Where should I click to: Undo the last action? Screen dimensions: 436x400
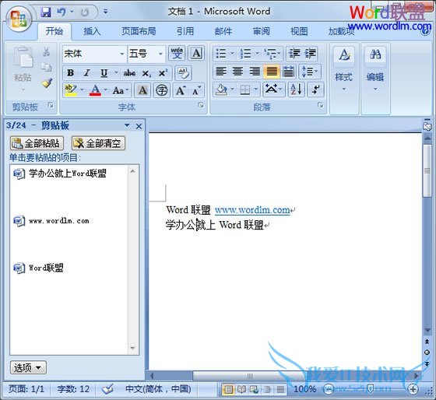click(62, 12)
